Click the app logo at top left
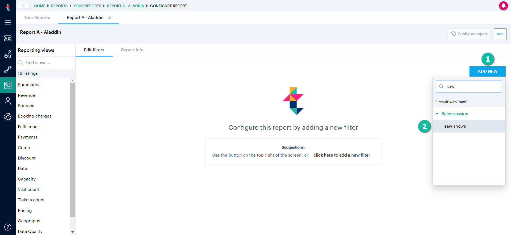The width and height of the screenshot is (511, 235). (8, 7)
